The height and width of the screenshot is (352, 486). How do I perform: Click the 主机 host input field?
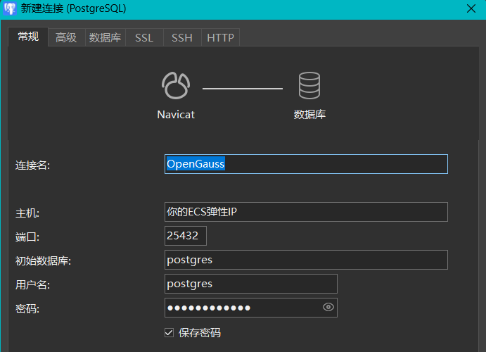306,212
